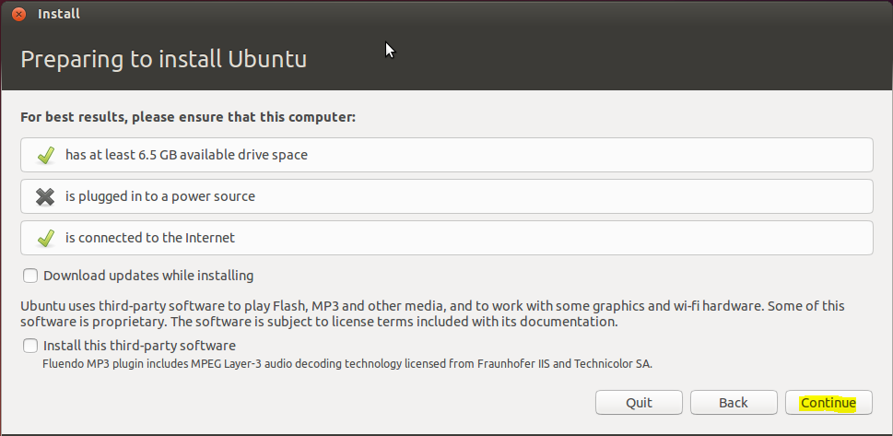Viewport: 893px width, 436px height.
Task: Click green checkmark beside Internet connection
Action: pyautogui.click(x=45, y=238)
